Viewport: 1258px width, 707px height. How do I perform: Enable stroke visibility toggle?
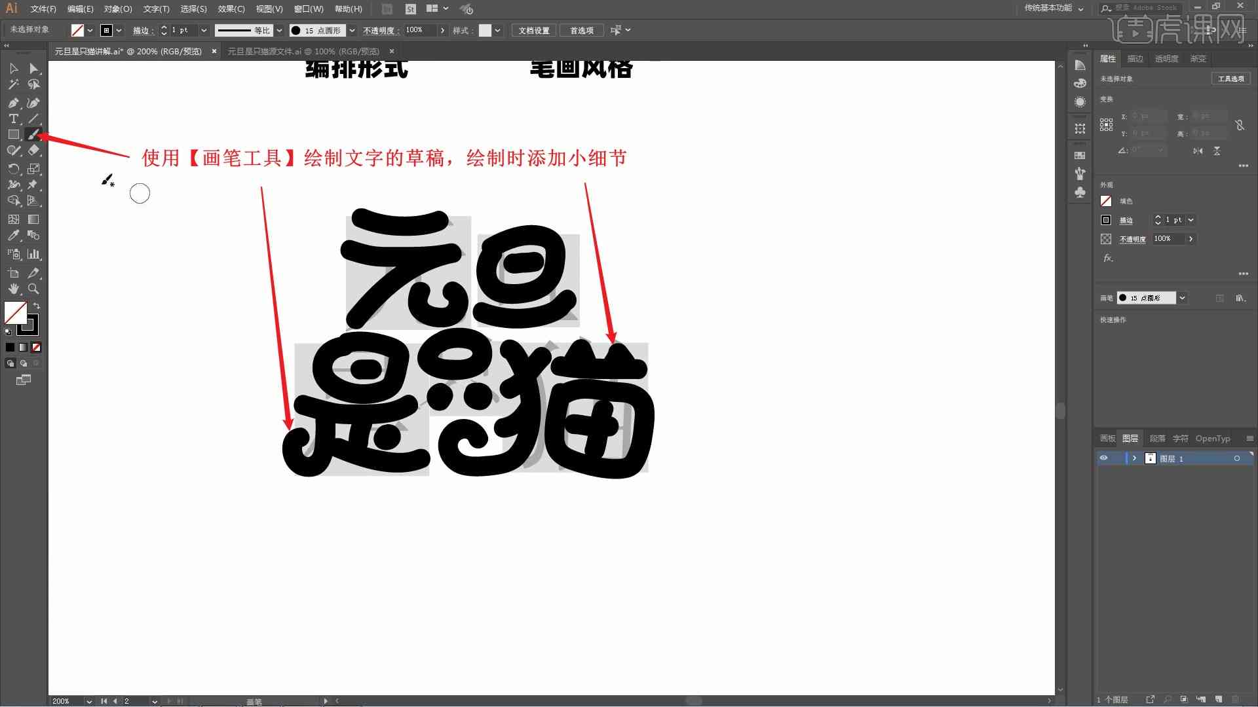click(1105, 219)
